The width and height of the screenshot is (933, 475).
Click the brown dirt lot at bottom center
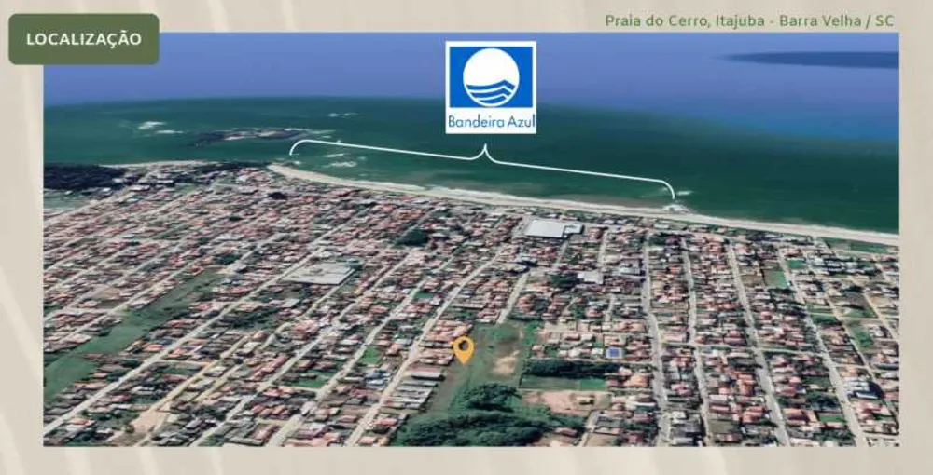pyautogui.click(x=563, y=401)
